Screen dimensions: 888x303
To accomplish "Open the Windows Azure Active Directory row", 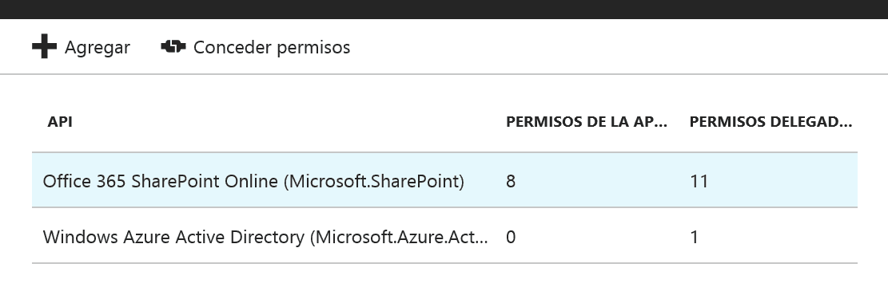I will [444, 236].
